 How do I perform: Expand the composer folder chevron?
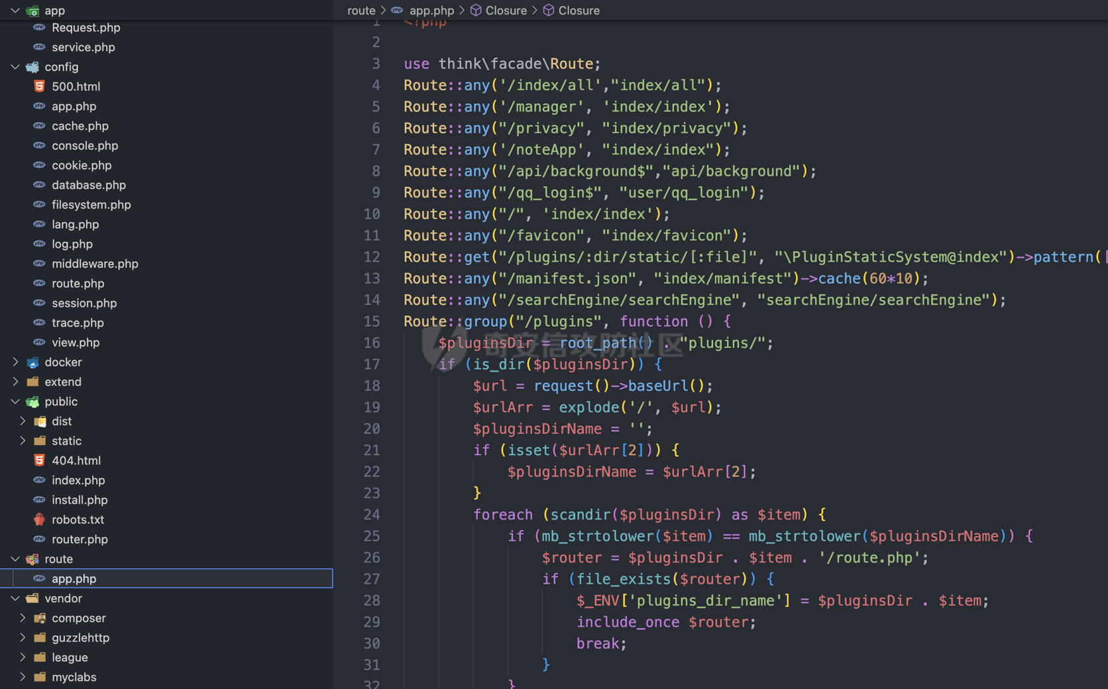23,618
